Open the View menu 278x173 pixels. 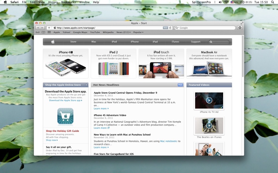[x=42, y=2]
